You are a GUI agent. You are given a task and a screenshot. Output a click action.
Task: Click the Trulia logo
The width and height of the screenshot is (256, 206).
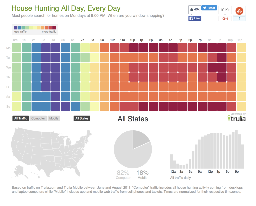(x=236, y=118)
